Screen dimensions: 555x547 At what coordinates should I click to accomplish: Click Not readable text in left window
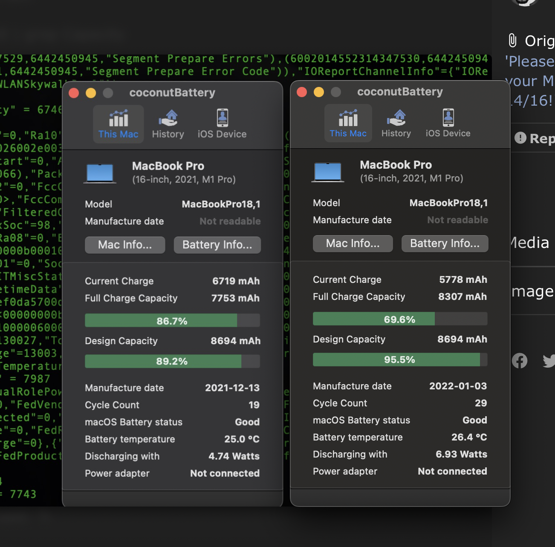230,221
